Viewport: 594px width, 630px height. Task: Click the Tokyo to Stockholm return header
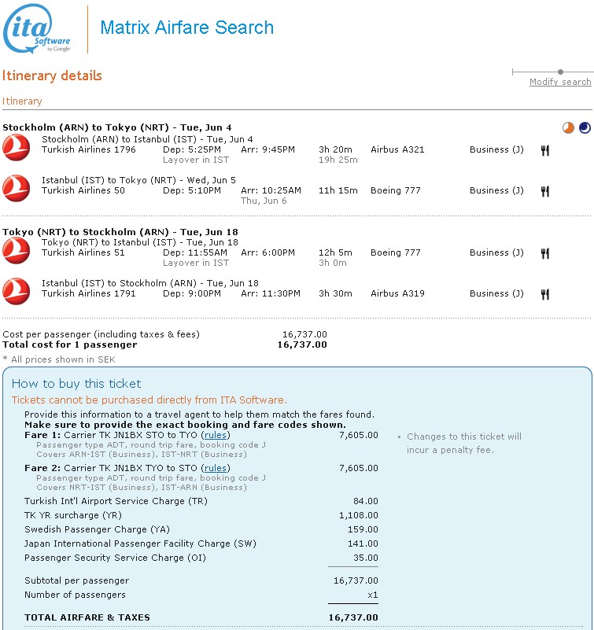pyautogui.click(x=120, y=232)
